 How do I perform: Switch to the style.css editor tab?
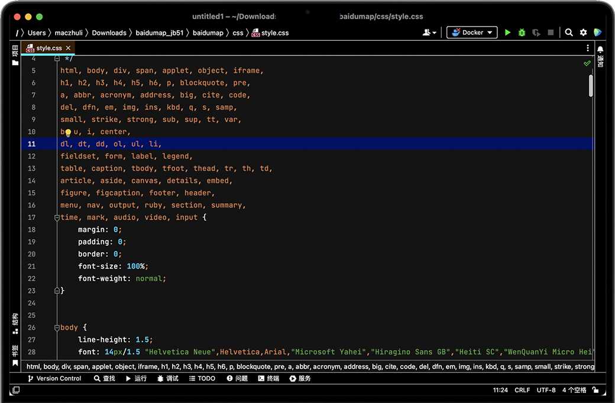48,48
